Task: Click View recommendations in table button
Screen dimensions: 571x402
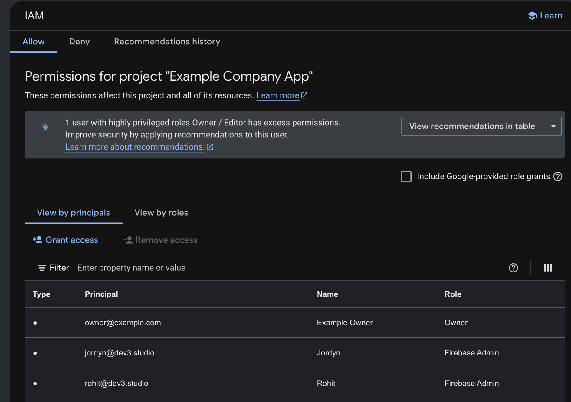Action: coord(472,126)
